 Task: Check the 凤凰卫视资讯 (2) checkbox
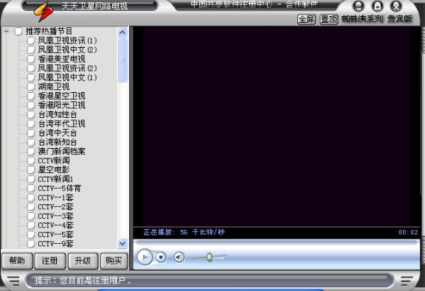[x=31, y=69]
